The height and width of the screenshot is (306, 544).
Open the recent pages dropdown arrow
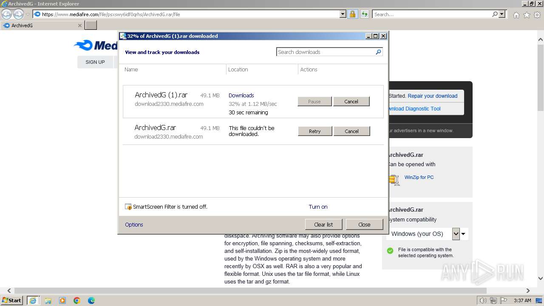click(28, 14)
